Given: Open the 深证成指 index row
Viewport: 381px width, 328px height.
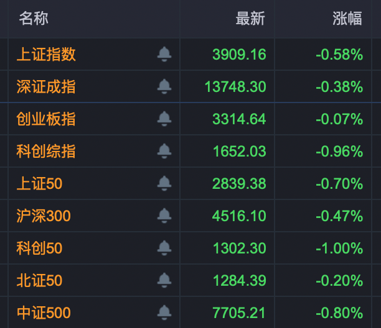Looking at the screenshot, I should click(x=46, y=86).
